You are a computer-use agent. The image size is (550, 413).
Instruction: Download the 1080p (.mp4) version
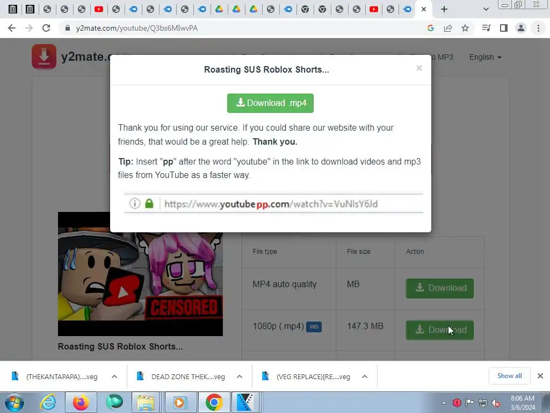[439, 330]
